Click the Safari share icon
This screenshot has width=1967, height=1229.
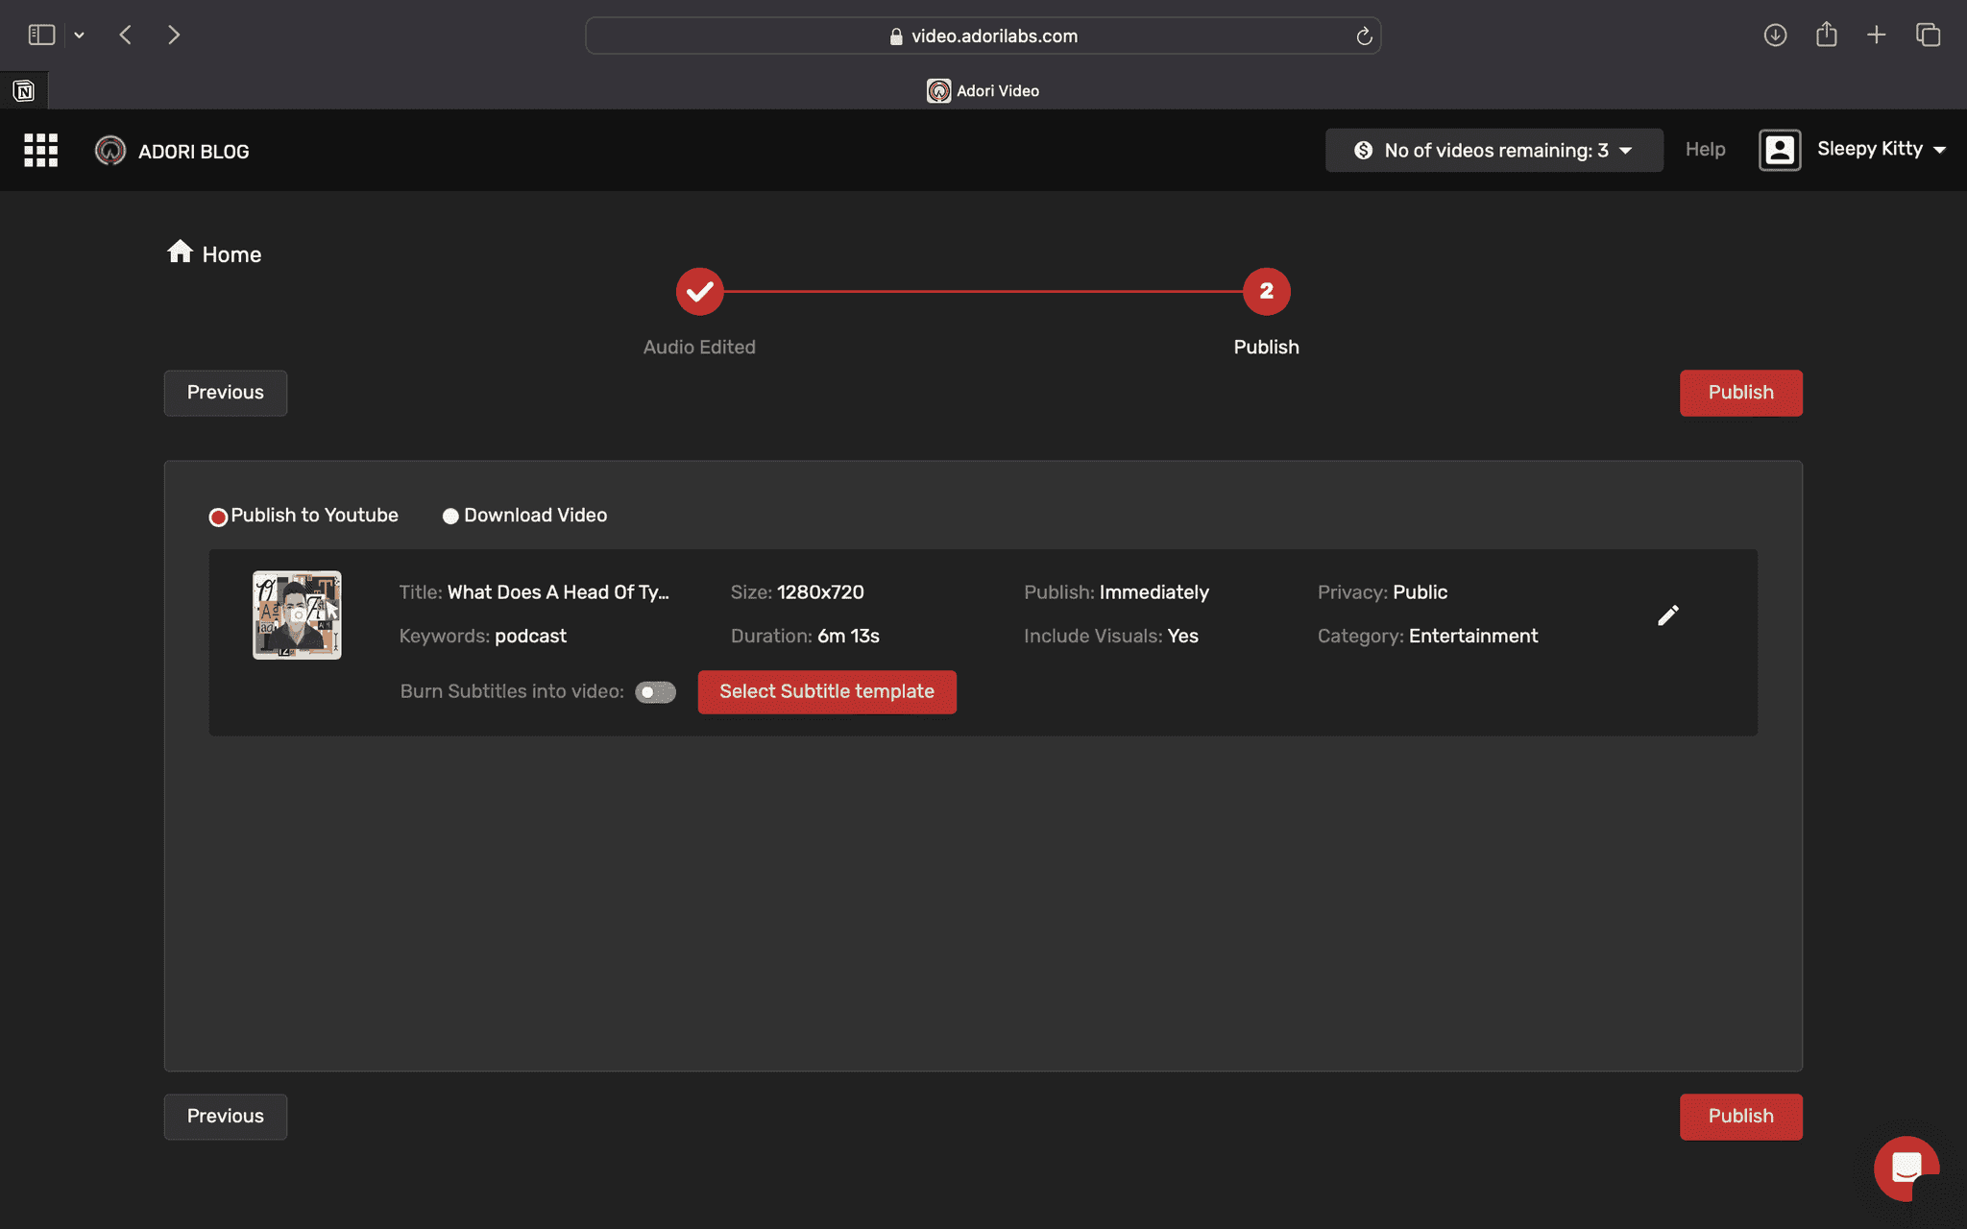(1826, 36)
